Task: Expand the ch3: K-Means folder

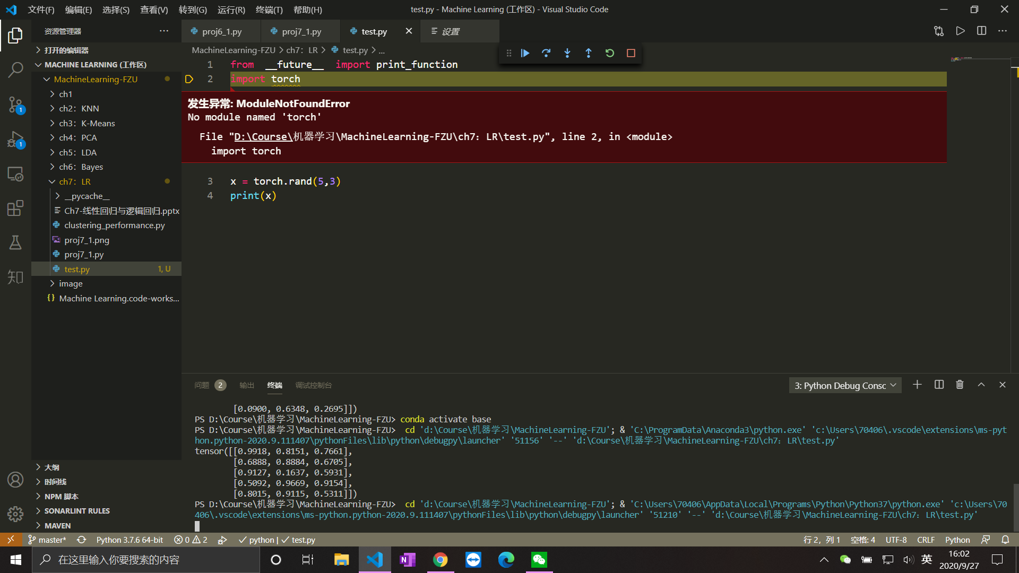Action: 87,123
